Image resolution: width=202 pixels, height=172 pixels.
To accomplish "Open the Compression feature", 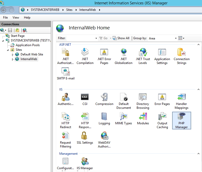I will click(104, 99).
